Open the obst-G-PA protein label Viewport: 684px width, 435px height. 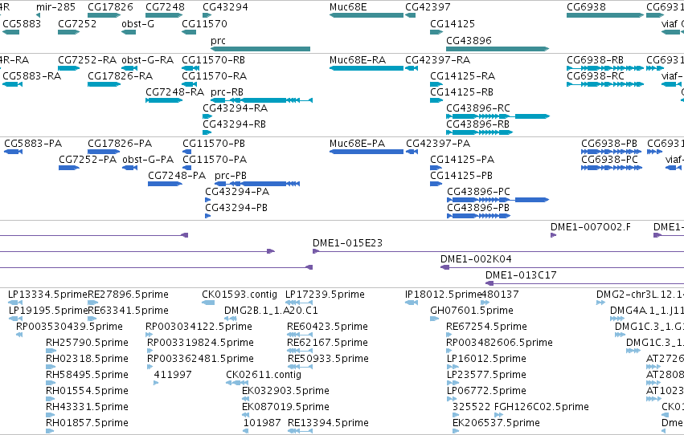pyautogui.click(x=149, y=160)
